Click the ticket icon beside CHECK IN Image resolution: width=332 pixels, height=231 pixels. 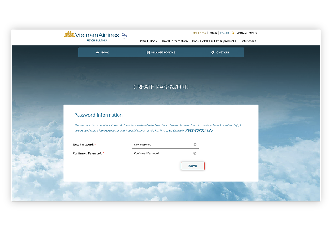coord(213,52)
